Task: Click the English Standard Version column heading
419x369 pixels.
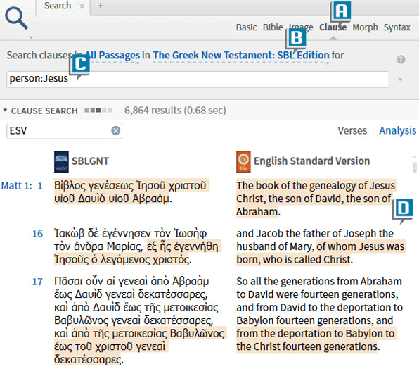Action: [311, 161]
